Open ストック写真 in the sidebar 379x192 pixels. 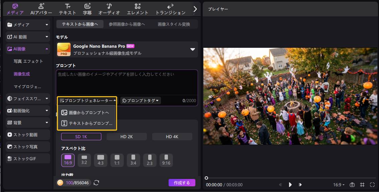pyautogui.click(x=28, y=147)
